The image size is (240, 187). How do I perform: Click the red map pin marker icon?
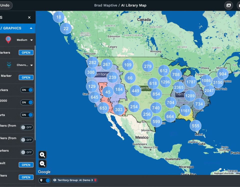8,40
